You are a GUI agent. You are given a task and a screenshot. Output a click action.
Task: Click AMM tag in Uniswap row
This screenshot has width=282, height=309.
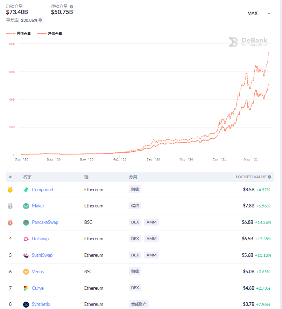tap(151, 239)
